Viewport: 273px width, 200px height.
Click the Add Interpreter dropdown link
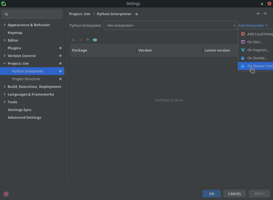click(253, 25)
